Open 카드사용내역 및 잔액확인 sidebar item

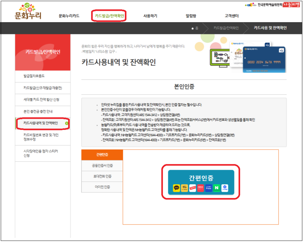pyautogui.click(x=43, y=123)
